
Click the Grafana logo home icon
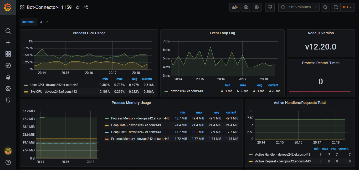point(8,7)
